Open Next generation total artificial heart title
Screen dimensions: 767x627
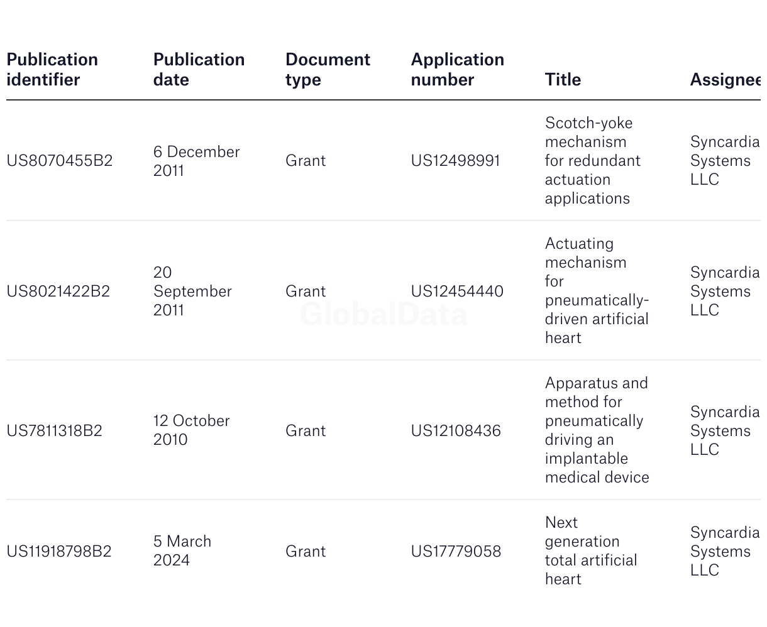(x=590, y=551)
